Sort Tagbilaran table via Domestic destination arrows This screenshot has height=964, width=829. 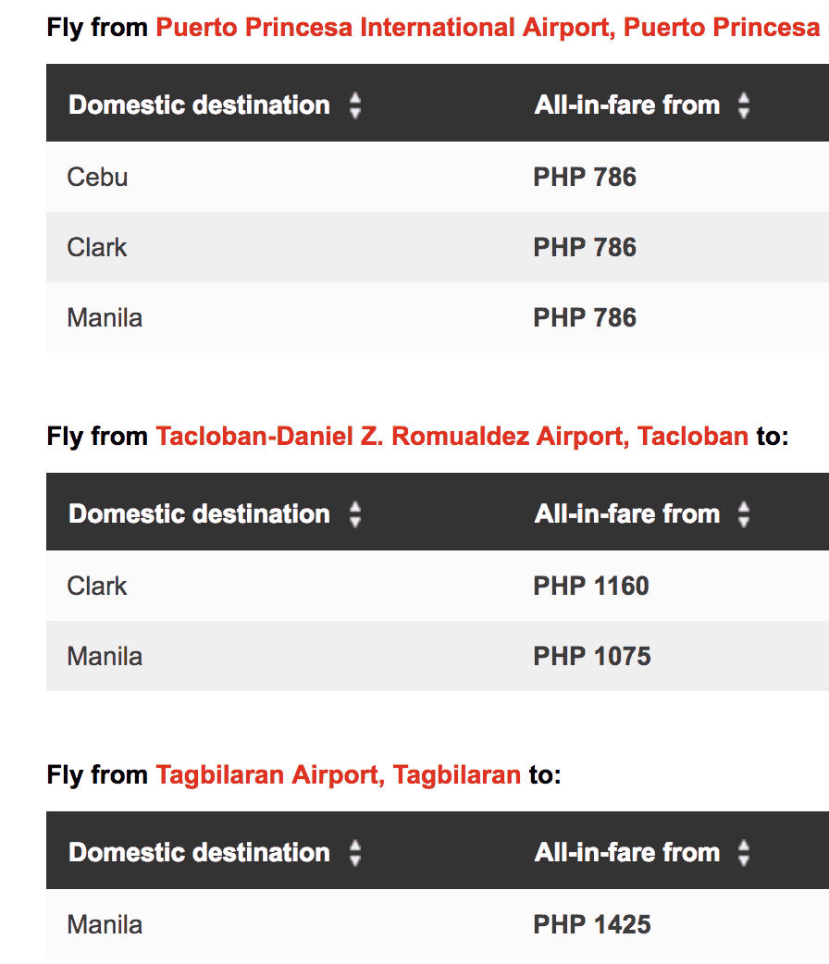[x=355, y=853]
